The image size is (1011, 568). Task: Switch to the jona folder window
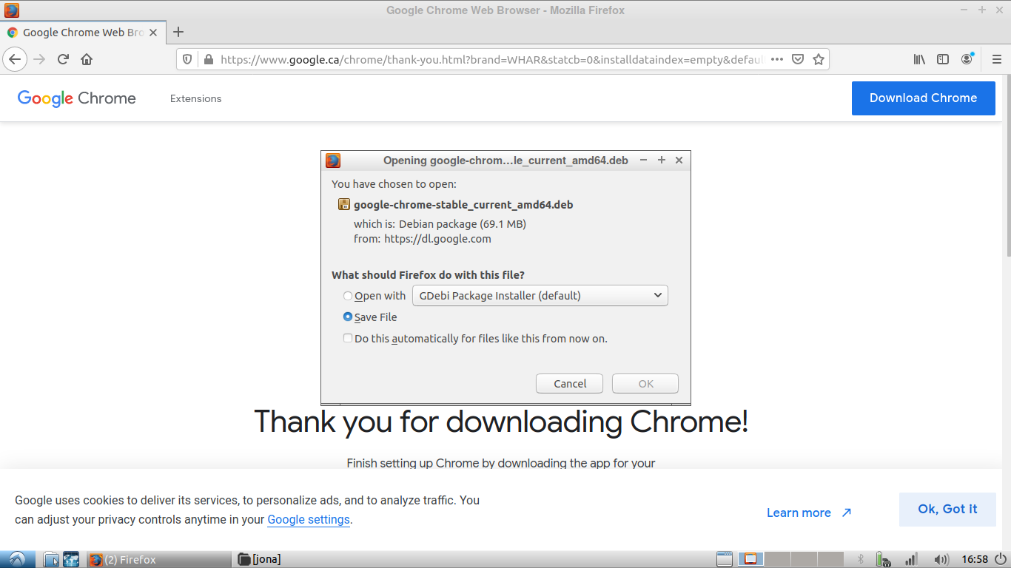[x=259, y=559]
